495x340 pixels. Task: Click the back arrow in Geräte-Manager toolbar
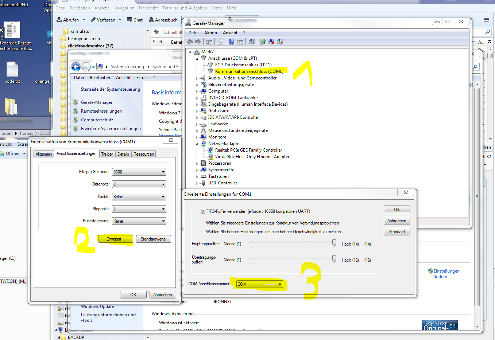(190, 42)
